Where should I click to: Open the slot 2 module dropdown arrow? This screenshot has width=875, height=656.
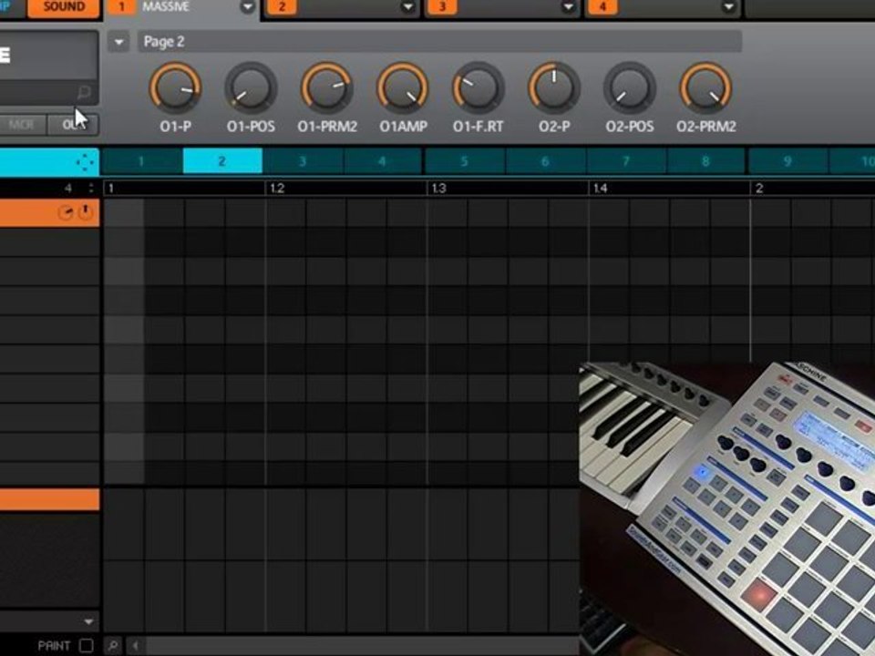pos(408,7)
